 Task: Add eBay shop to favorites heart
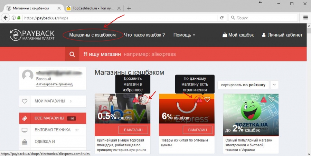143,99
